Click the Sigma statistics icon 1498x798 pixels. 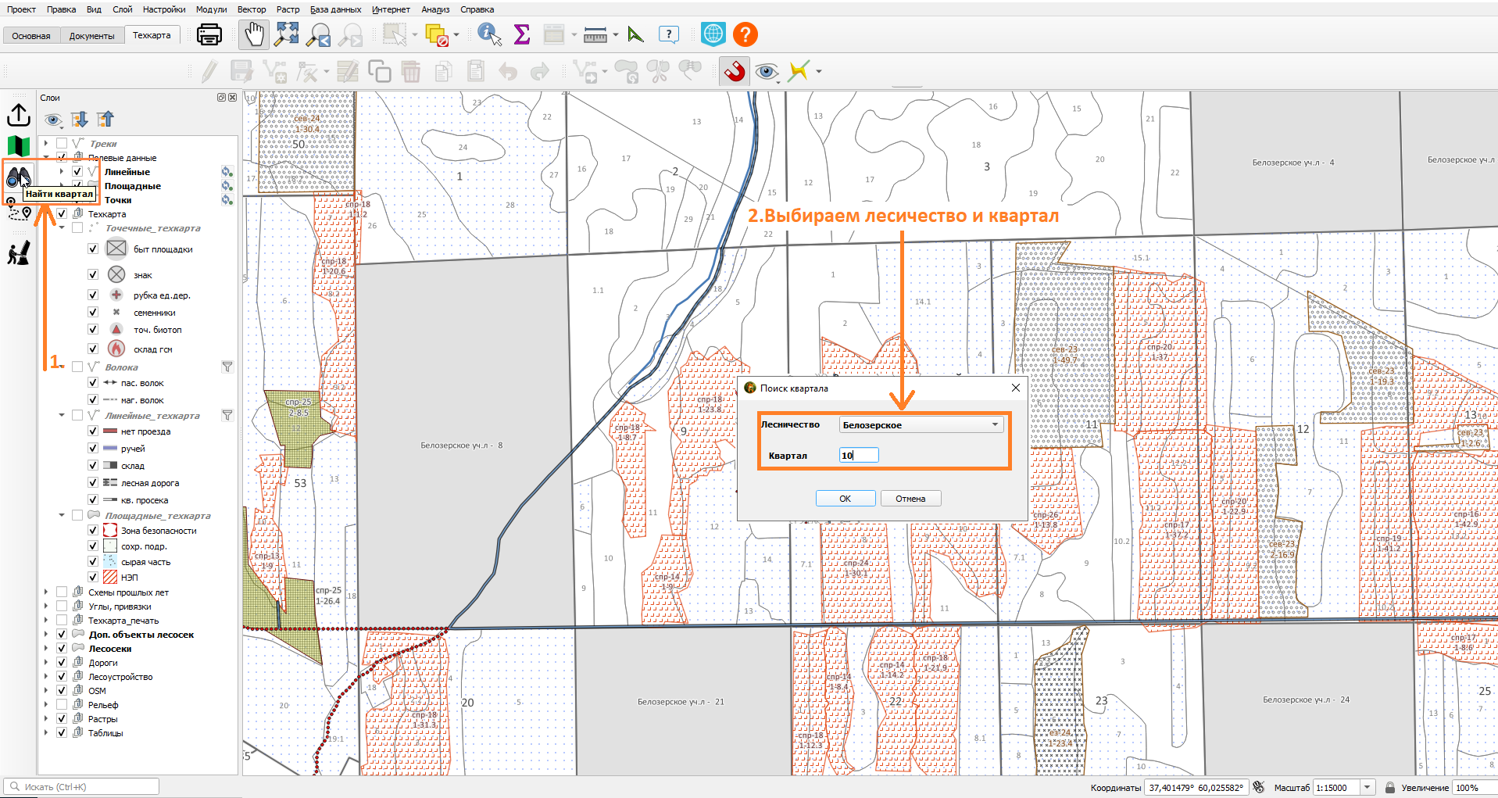click(x=522, y=34)
